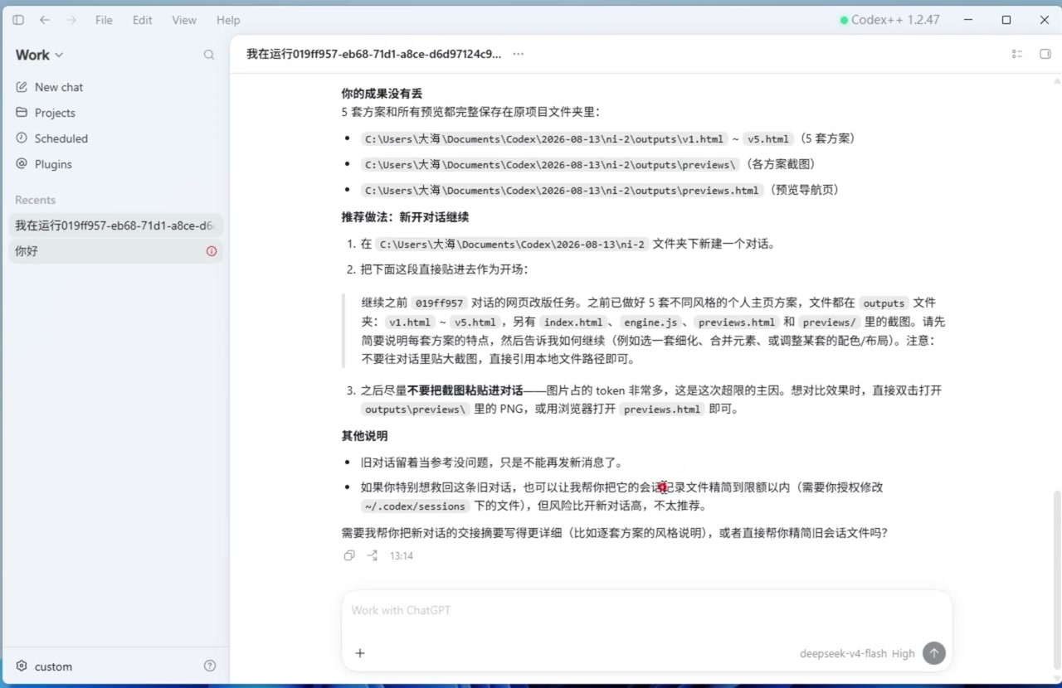Open the deepseek-v4-flash model selector
Viewport: 1062px width, 688px height.
(843, 653)
